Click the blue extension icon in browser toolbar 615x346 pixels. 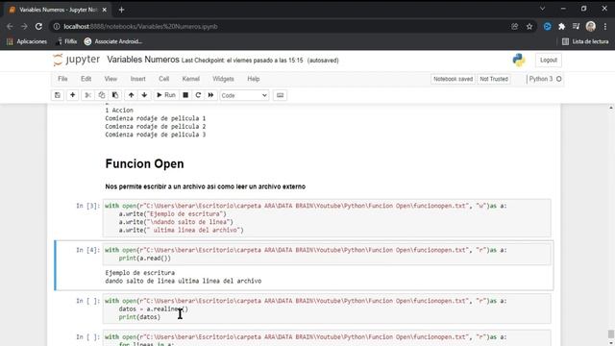547,26
